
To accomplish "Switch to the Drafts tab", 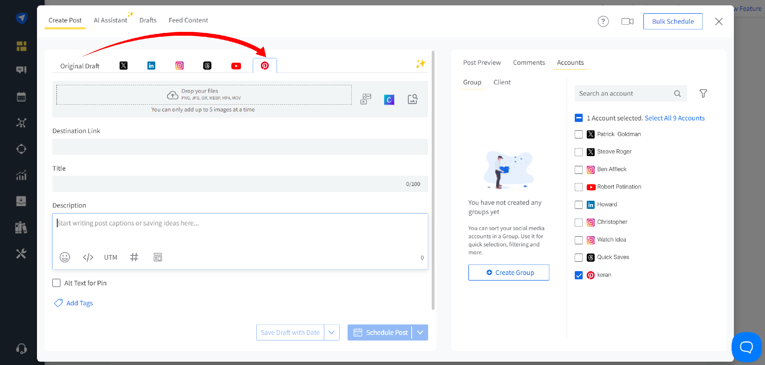I will pyautogui.click(x=148, y=20).
